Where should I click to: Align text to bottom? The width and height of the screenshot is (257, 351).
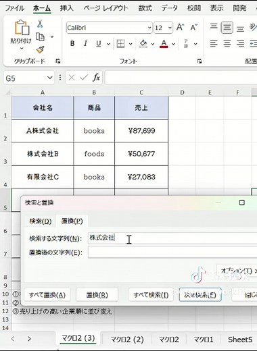coord(240,29)
